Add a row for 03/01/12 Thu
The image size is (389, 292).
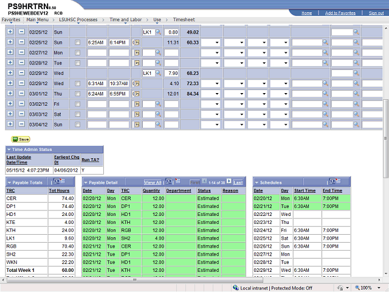[10, 93]
